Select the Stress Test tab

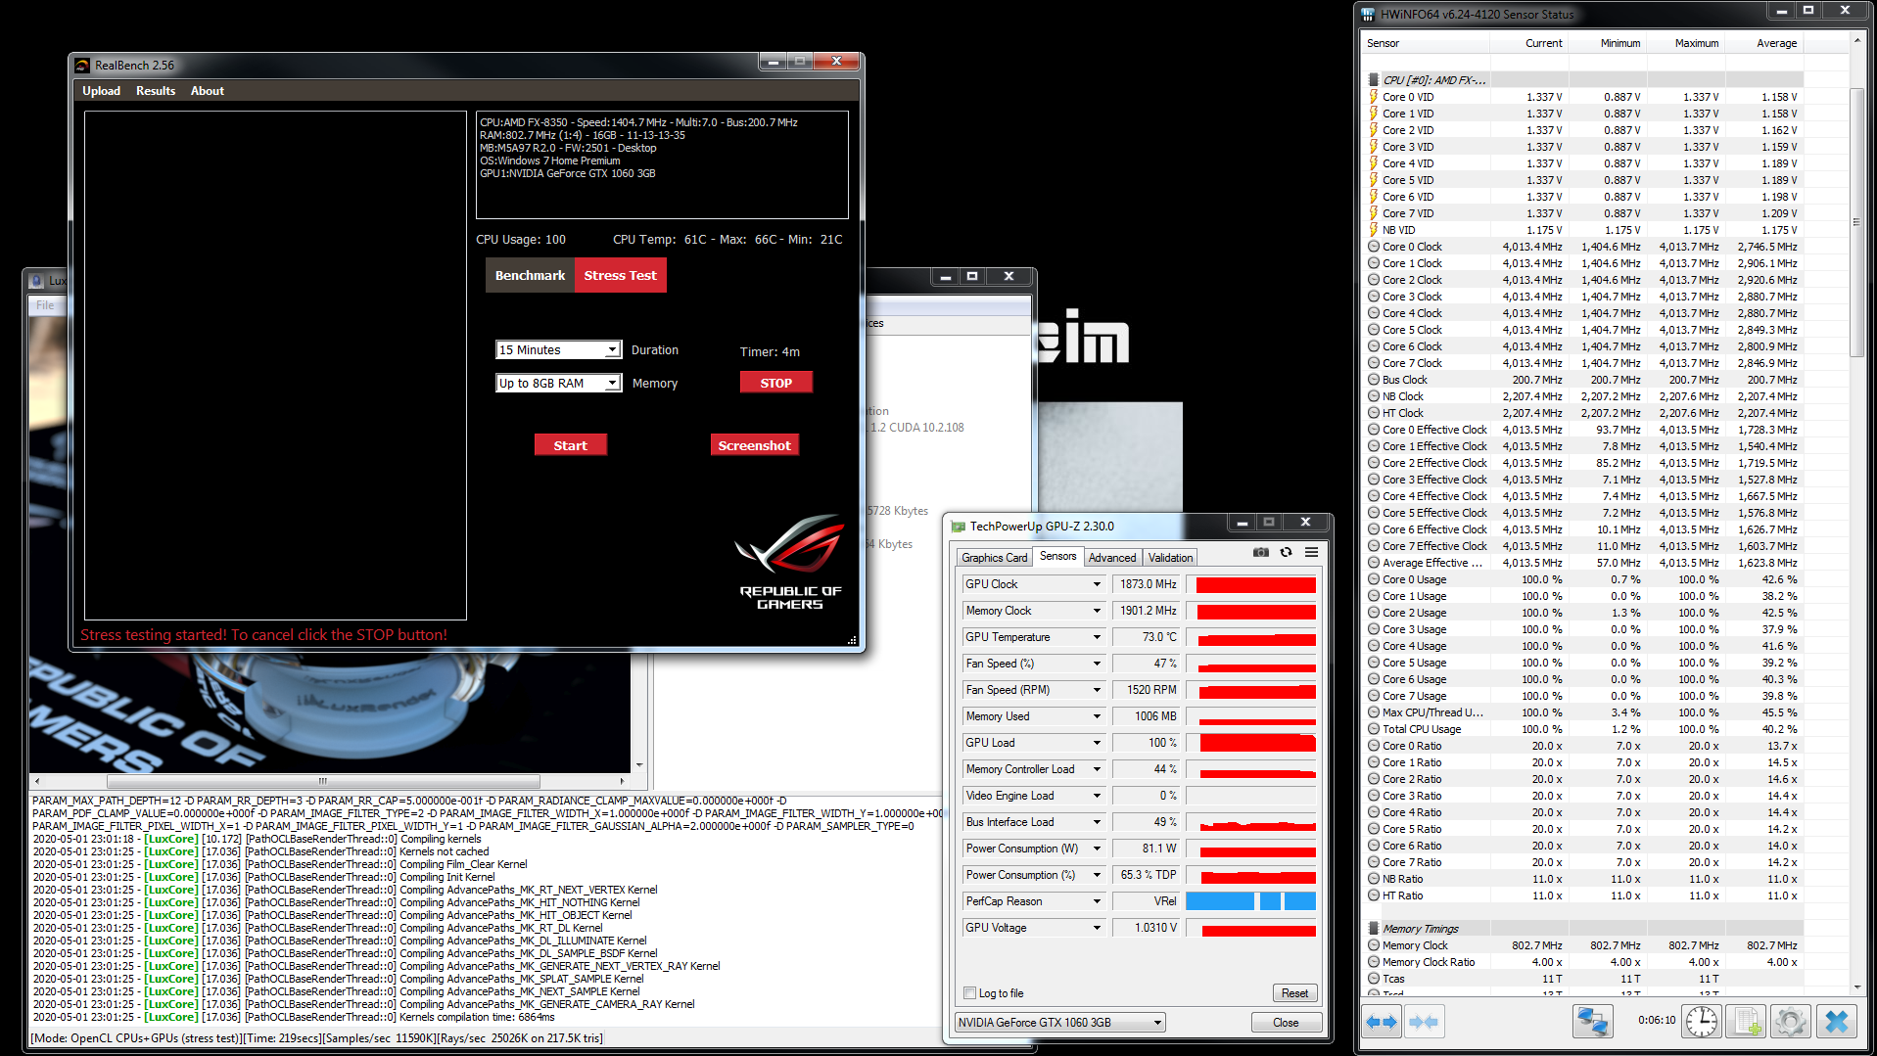pos(621,275)
